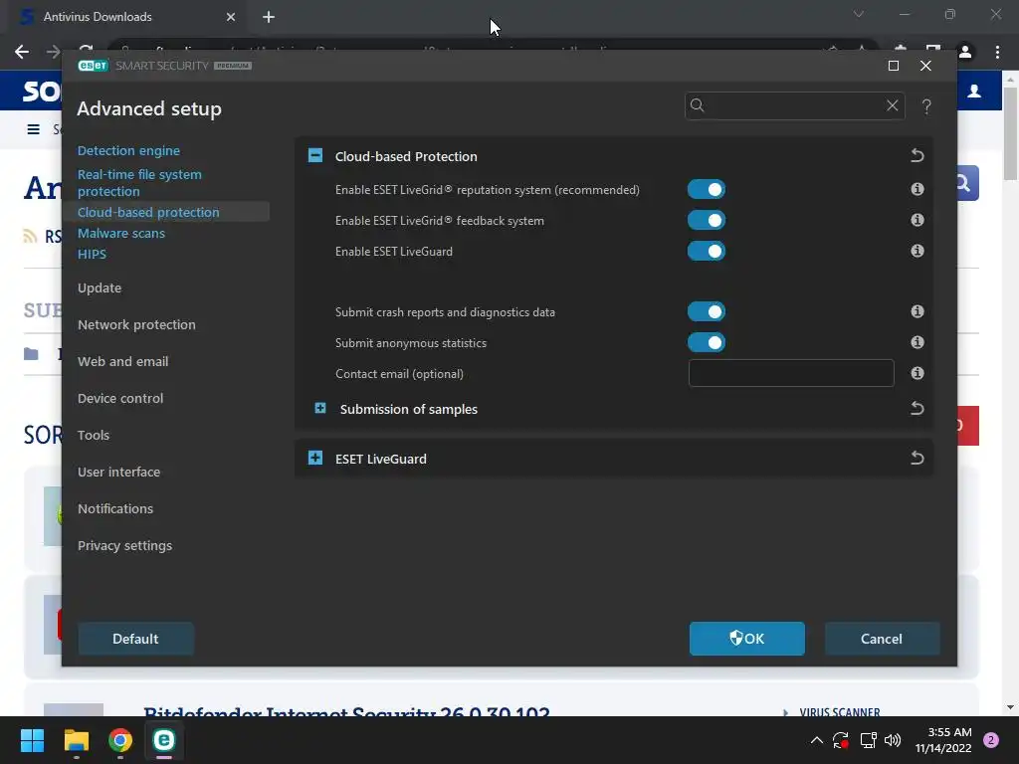Click the info icon for LiveGrid reputation system
Viewport: 1019px width, 764px height.
pos(917,189)
